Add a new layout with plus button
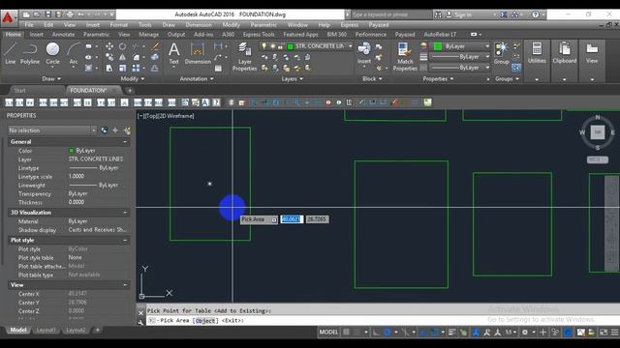 98,330
